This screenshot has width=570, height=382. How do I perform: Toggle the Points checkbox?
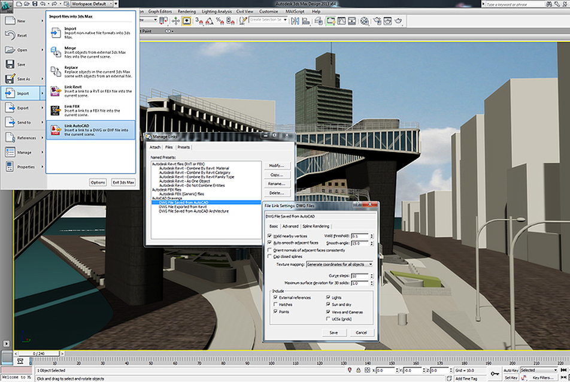275,311
